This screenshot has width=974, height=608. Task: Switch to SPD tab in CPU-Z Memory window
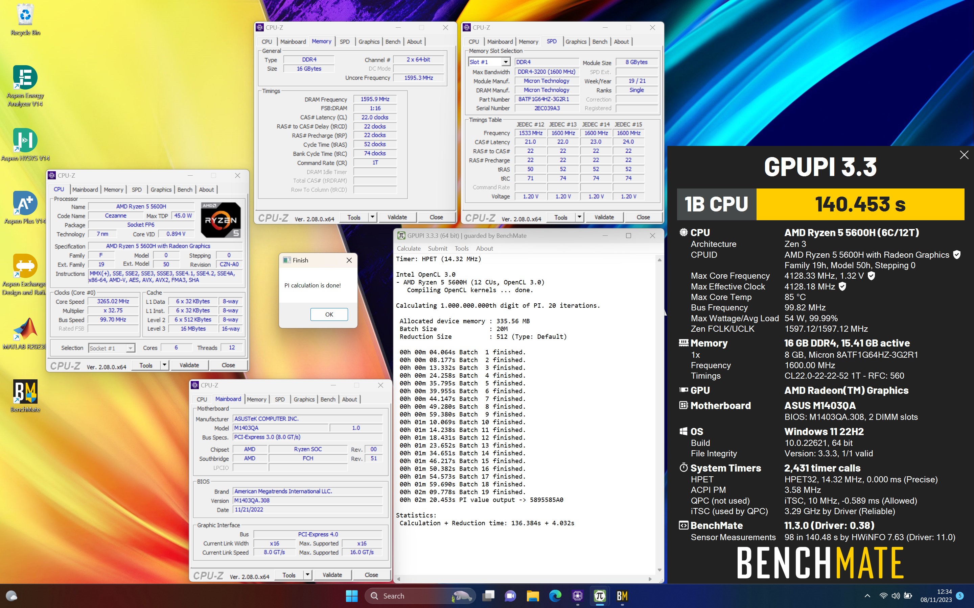[x=345, y=42]
